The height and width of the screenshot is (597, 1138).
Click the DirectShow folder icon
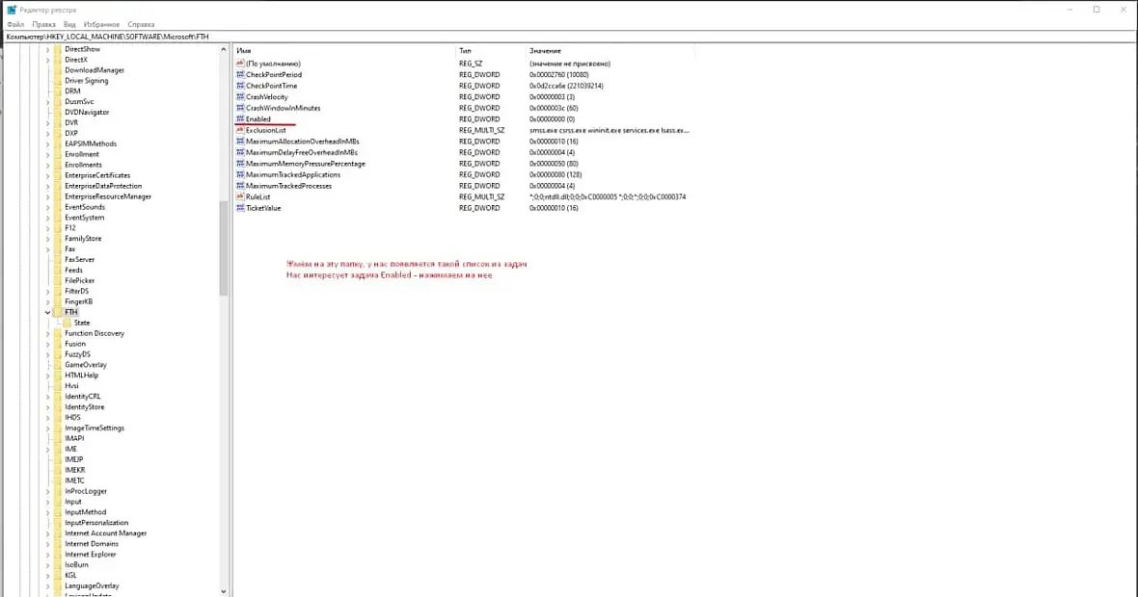click(57, 49)
